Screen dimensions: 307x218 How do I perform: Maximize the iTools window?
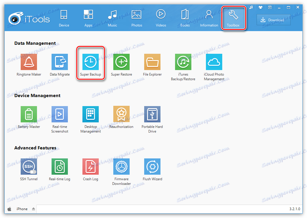coord(288,8)
